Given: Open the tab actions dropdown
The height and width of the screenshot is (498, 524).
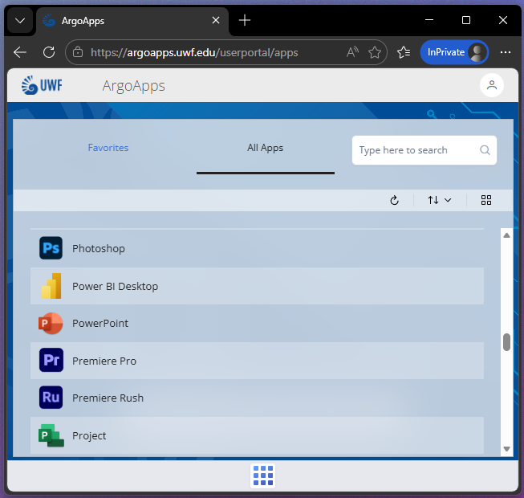Looking at the screenshot, I should pyautogui.click(x=20, y=21).
